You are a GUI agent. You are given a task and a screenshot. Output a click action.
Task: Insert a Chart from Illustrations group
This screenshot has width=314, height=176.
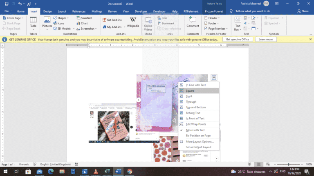(x=82, y=23)
